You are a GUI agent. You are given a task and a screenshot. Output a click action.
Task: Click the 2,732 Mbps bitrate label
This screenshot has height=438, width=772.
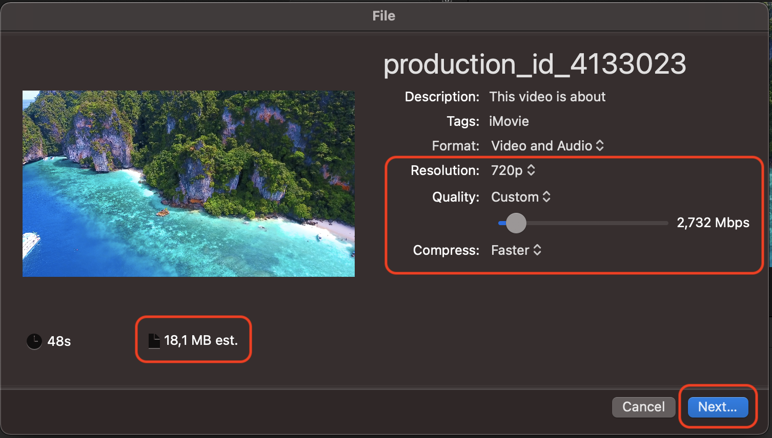pos(713,223)
